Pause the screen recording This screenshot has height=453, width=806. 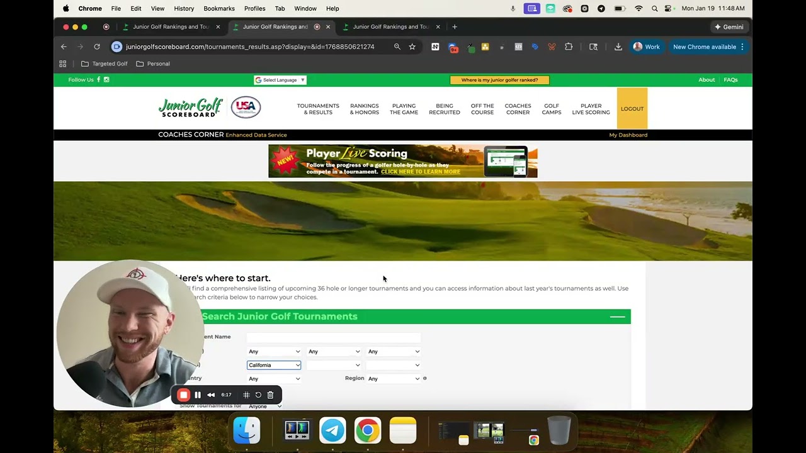click(198, 394)
